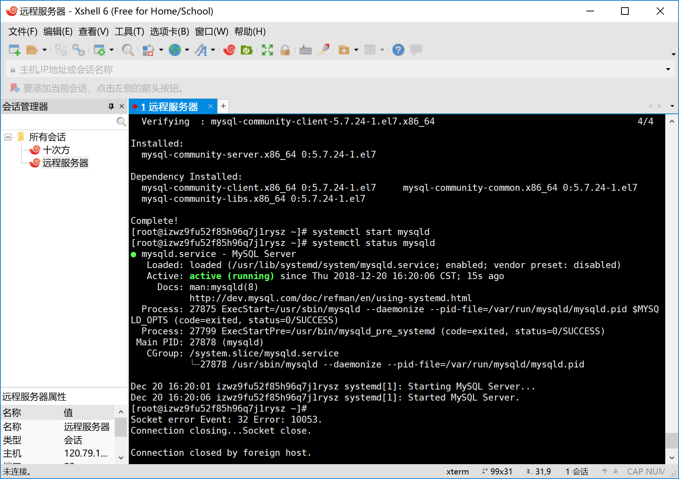This screenshot has height=479, width=679.
Task: Open the 编辑(E) menu
Action: [x=58, y=32]
